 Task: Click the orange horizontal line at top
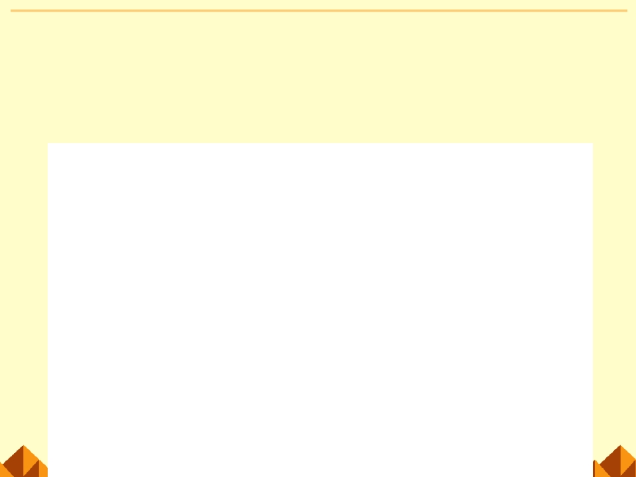coord(319,11)
